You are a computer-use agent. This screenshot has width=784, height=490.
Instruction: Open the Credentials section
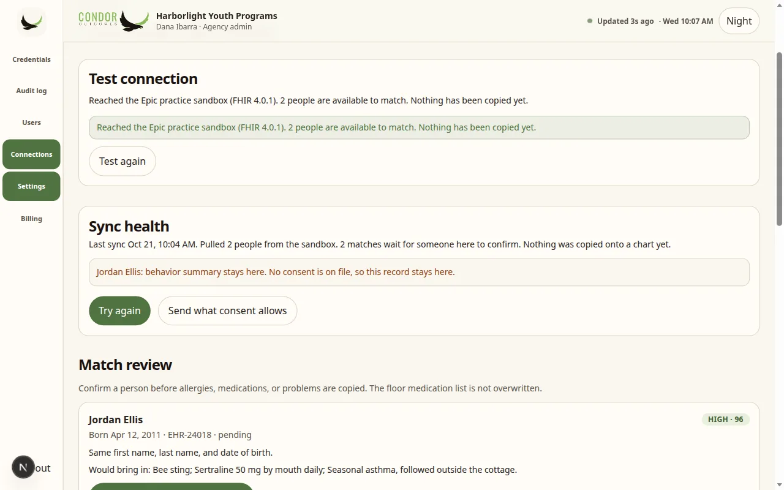(31, 59)
